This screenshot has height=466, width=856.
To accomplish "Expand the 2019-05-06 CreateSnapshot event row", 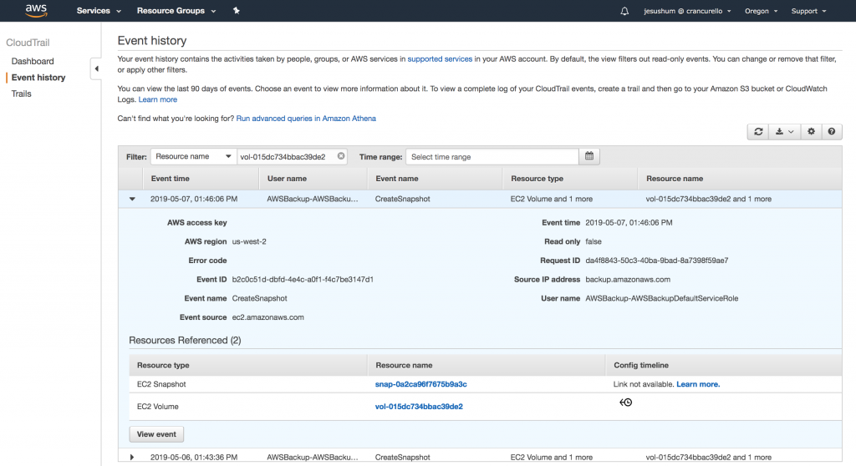I will click(132, 457).
